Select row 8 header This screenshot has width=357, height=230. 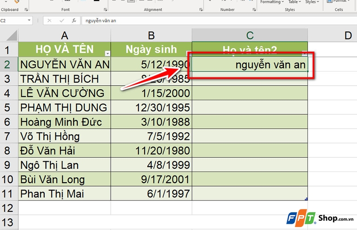click(9, 151)
